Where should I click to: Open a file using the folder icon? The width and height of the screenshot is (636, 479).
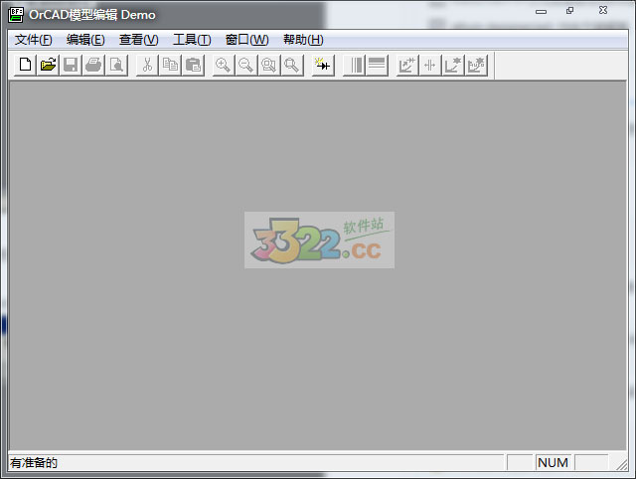pyautogui.click(x=48, y=65)
